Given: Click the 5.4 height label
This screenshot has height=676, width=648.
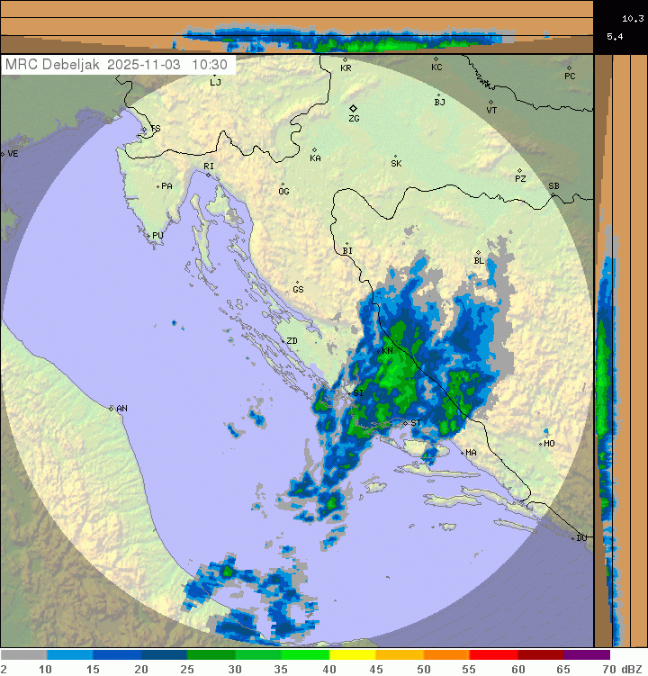Looking at the screenshot, I should pyautogui.click(x=615, y=36).
